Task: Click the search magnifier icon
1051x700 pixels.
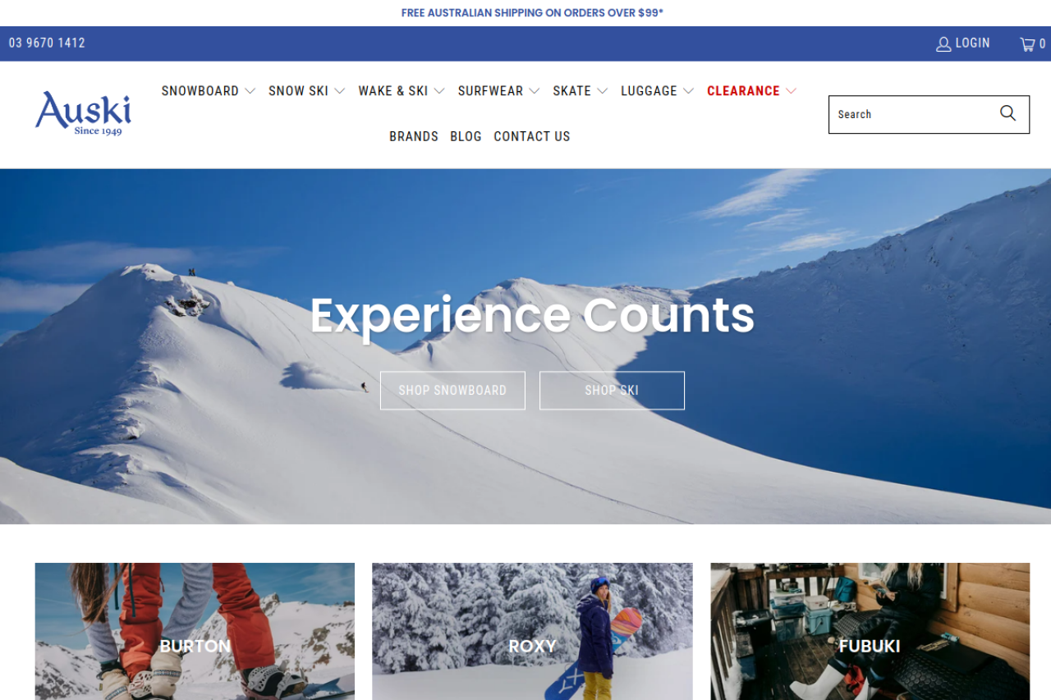Action: click(1007, 114)
